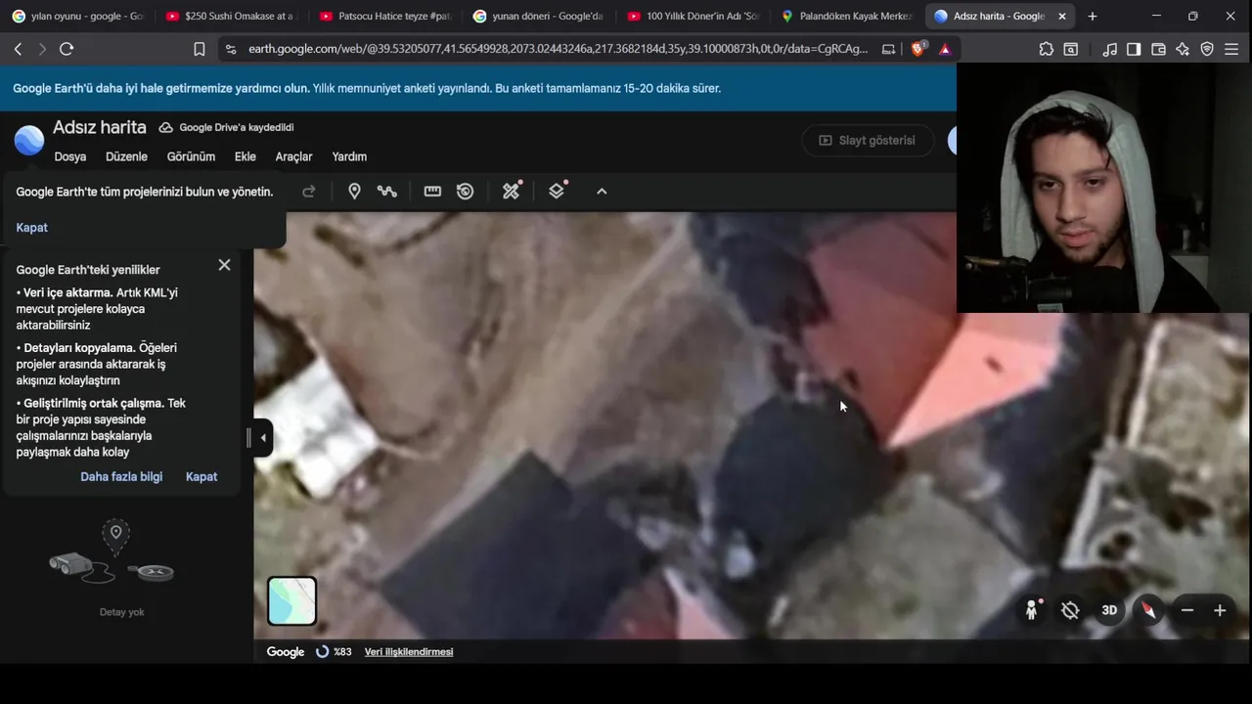Viewport: 1252px width, 704px height.
Task: Switch to yunan döneri Google tab
Action: pyautogui.click(x=538, y=16)
